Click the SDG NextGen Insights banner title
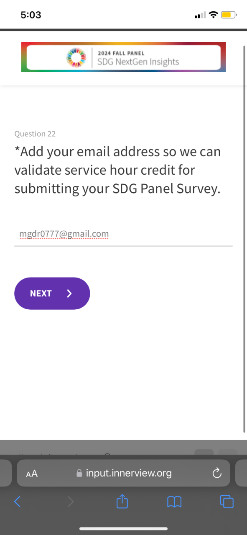247x535 pixels. [x=138, y=62]
